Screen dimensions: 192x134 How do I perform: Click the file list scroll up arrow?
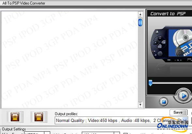coord(140,14)
